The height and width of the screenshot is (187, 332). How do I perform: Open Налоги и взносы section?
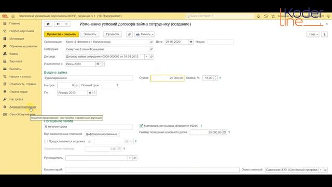click(x=20, y=76)
